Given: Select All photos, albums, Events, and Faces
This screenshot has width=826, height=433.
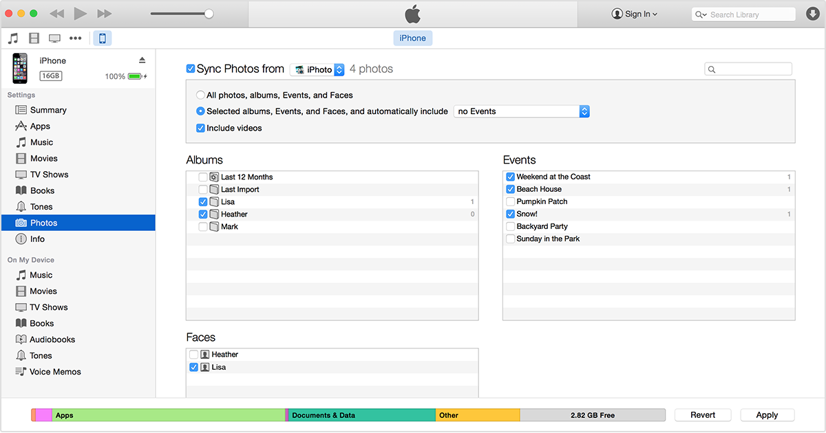Looking at the screenshot, I should point(200,96).
